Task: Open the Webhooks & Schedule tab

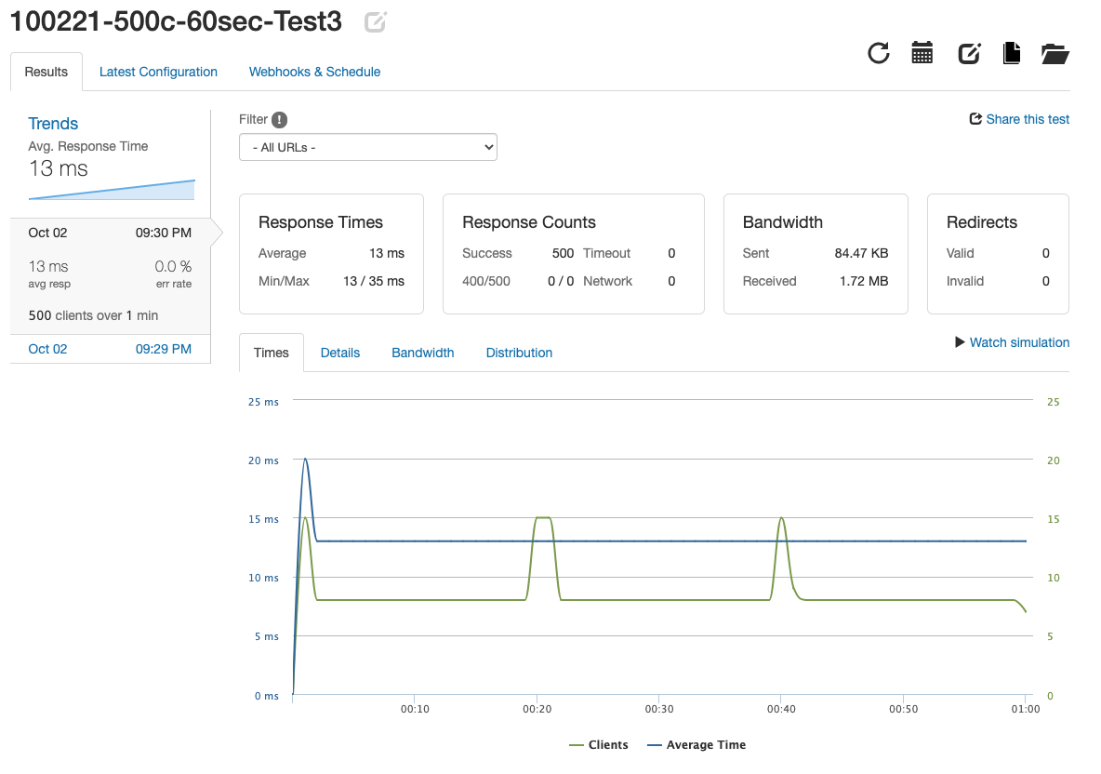Action: (314, 72)
